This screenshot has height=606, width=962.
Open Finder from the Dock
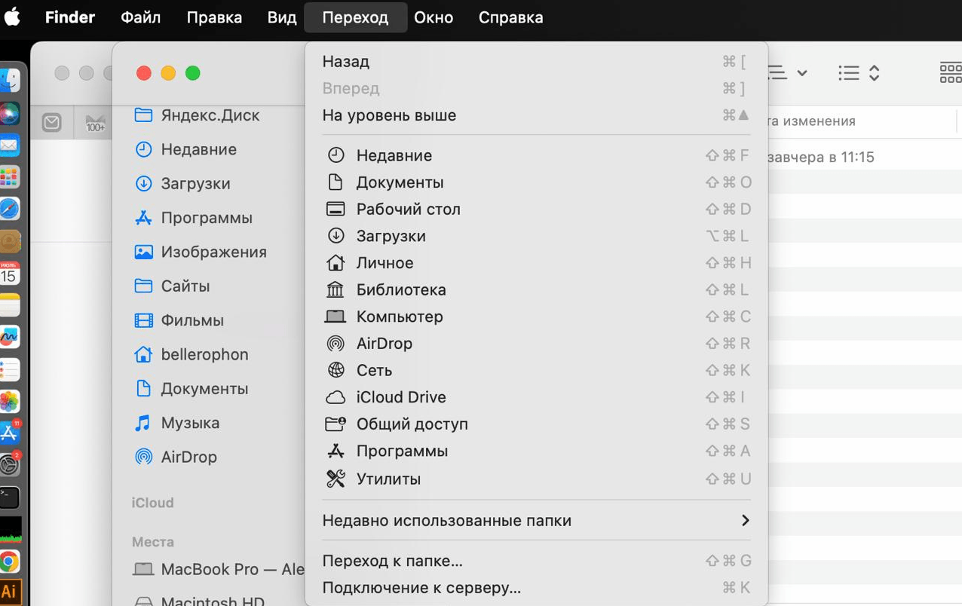coord(10,81)
